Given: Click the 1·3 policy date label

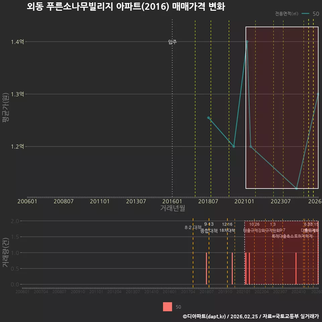Looking at the screenshot, I should click(273, 224).
